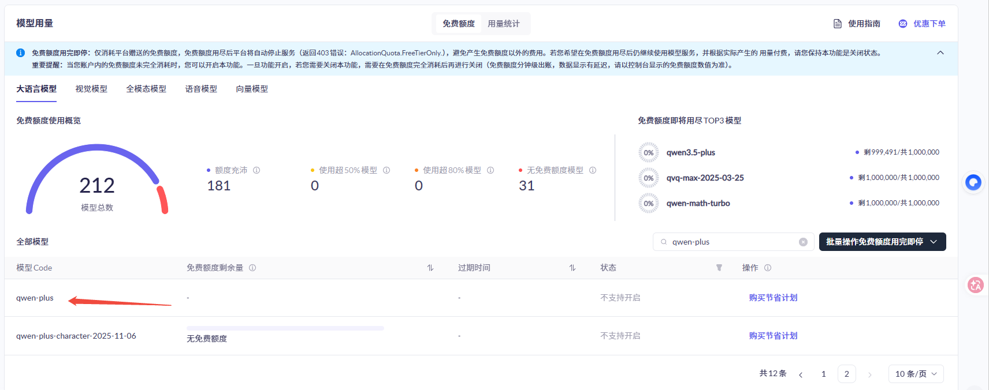Click the 0% ring for qwen-math-turbo

tap(649, 204)
